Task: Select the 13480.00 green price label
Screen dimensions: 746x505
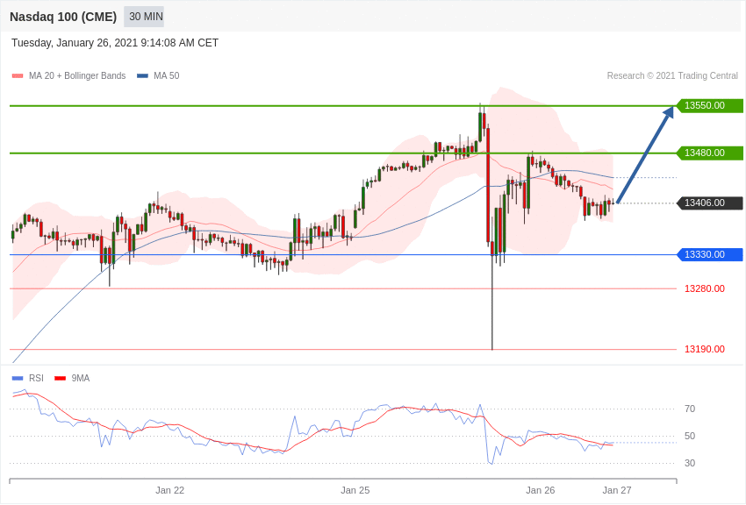Action: click(x=709, y=153)
